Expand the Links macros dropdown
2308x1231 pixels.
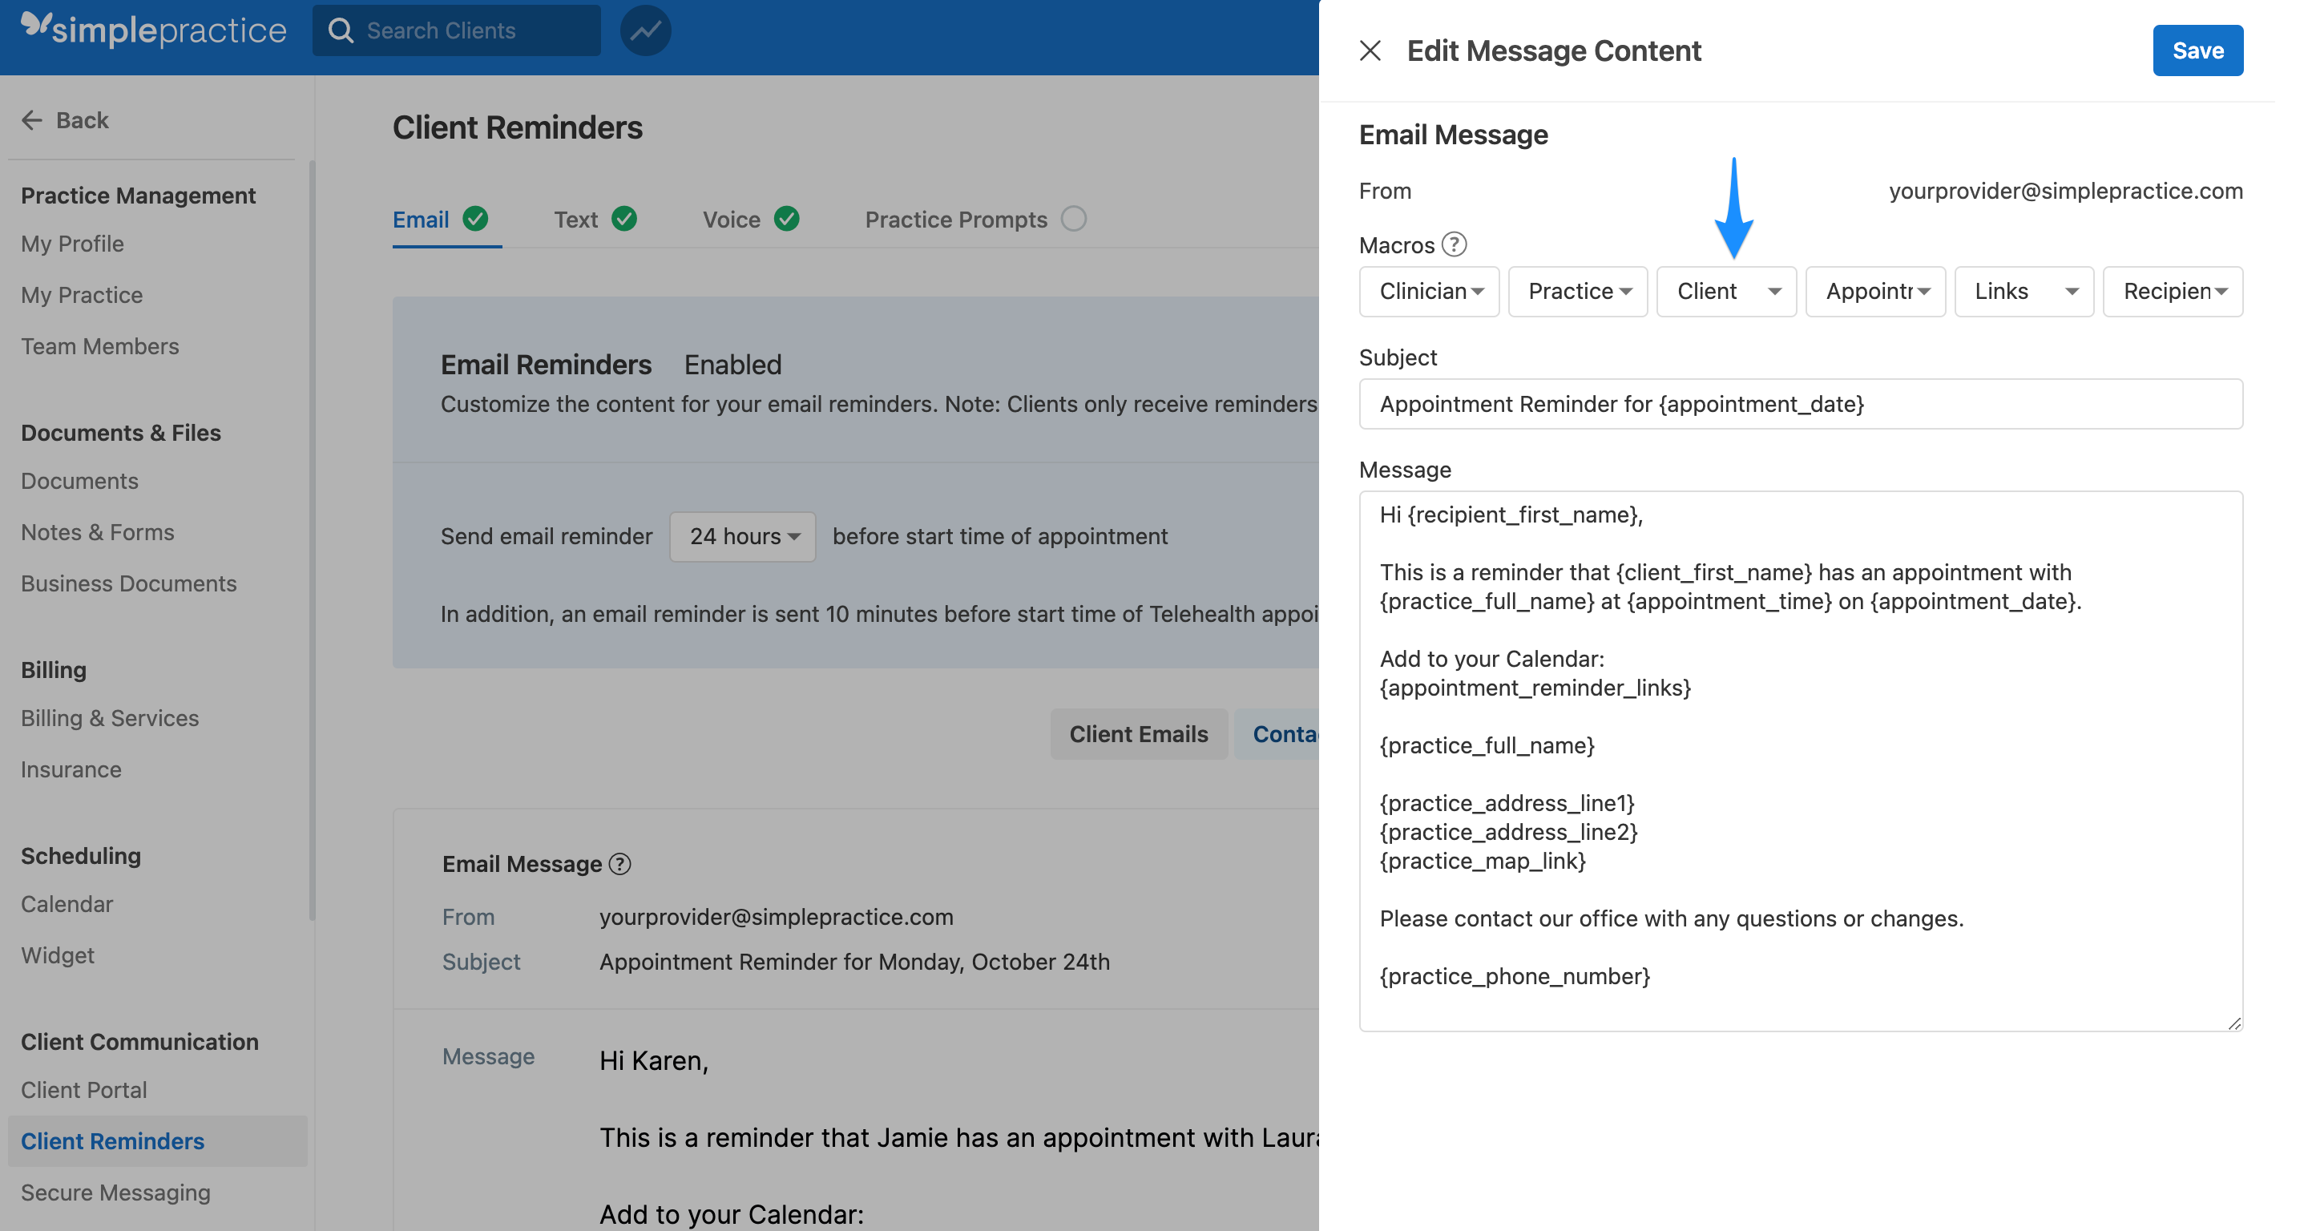point(2023,291)
